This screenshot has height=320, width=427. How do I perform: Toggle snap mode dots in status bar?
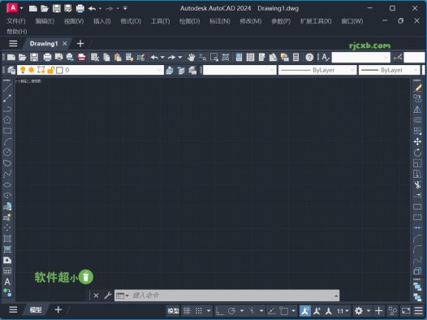(x=199, y=311)
